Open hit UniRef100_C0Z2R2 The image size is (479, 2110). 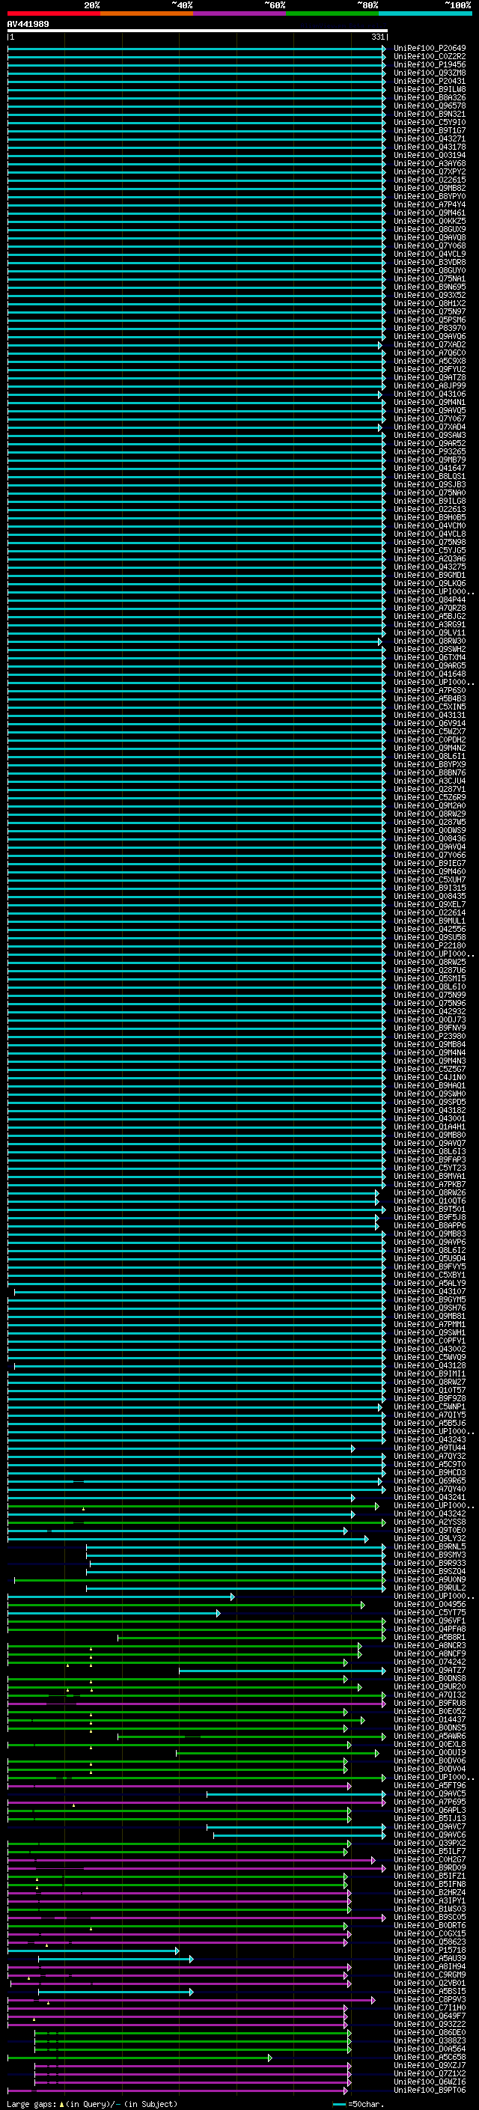[x=430, y=57]
